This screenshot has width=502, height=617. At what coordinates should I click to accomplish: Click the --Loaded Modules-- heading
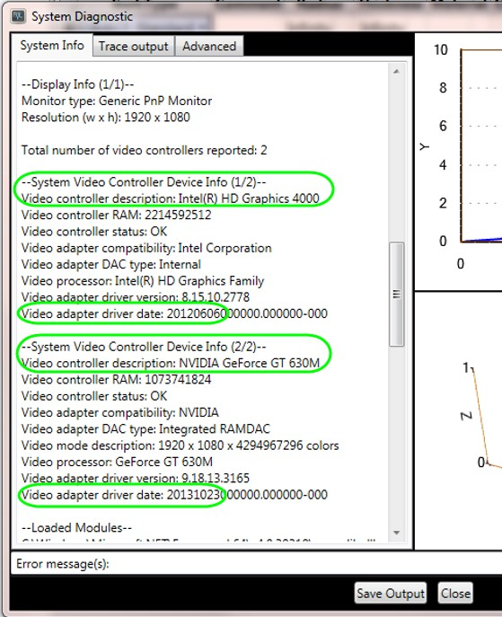coord(76,528)
